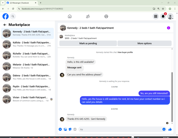The width and height of the screenshot is (178, 138).
Task: Open the purple conversation information icon
Action: (168, 28)
